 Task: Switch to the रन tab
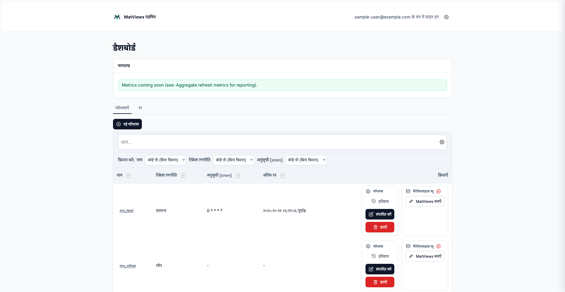tap(140, 108)
